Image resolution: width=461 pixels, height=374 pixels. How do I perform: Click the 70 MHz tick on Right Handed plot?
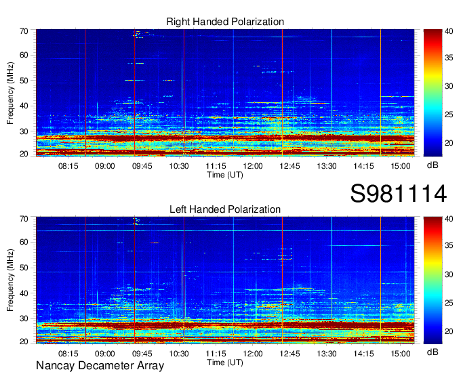24,31
